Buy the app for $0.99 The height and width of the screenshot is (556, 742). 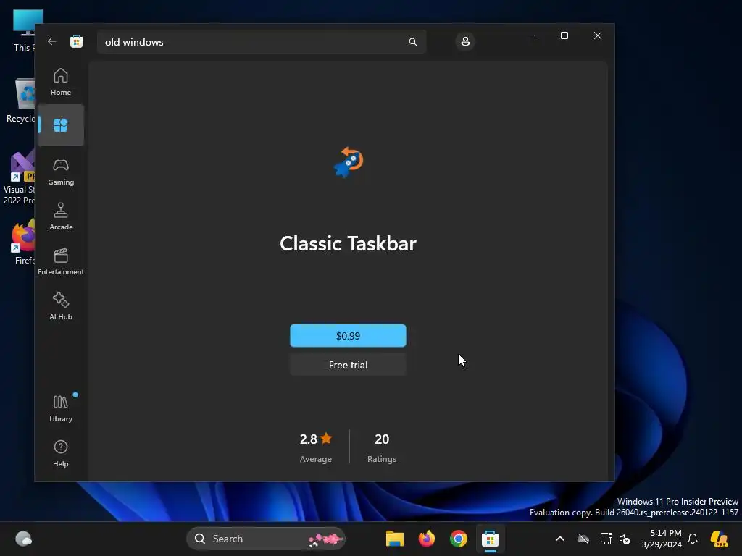click(348, 336)
